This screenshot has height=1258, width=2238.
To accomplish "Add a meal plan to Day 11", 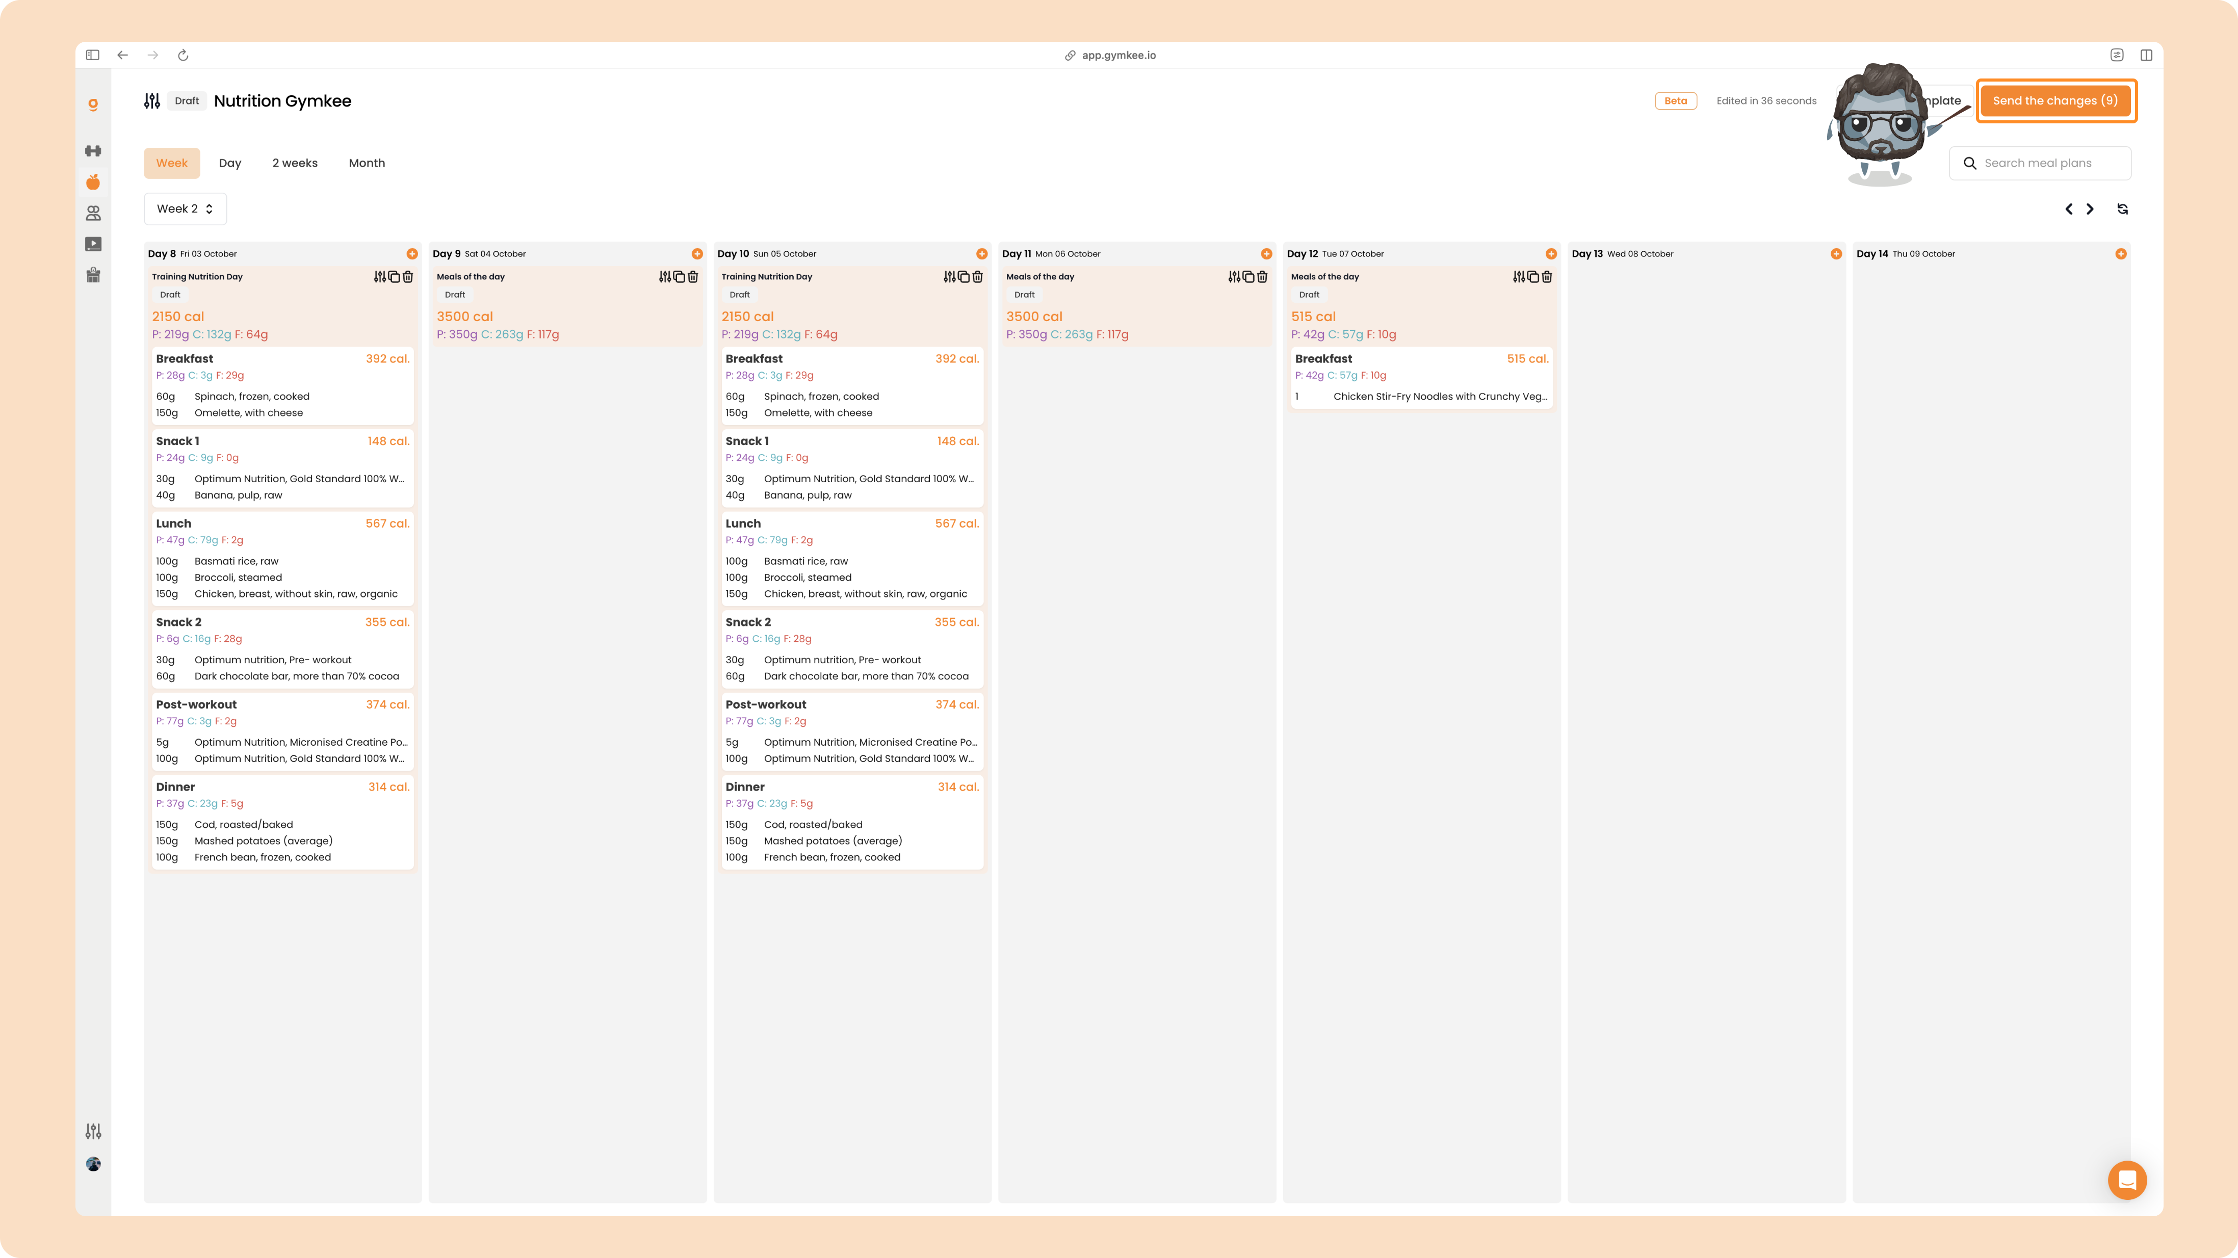I will [1266, 254].
